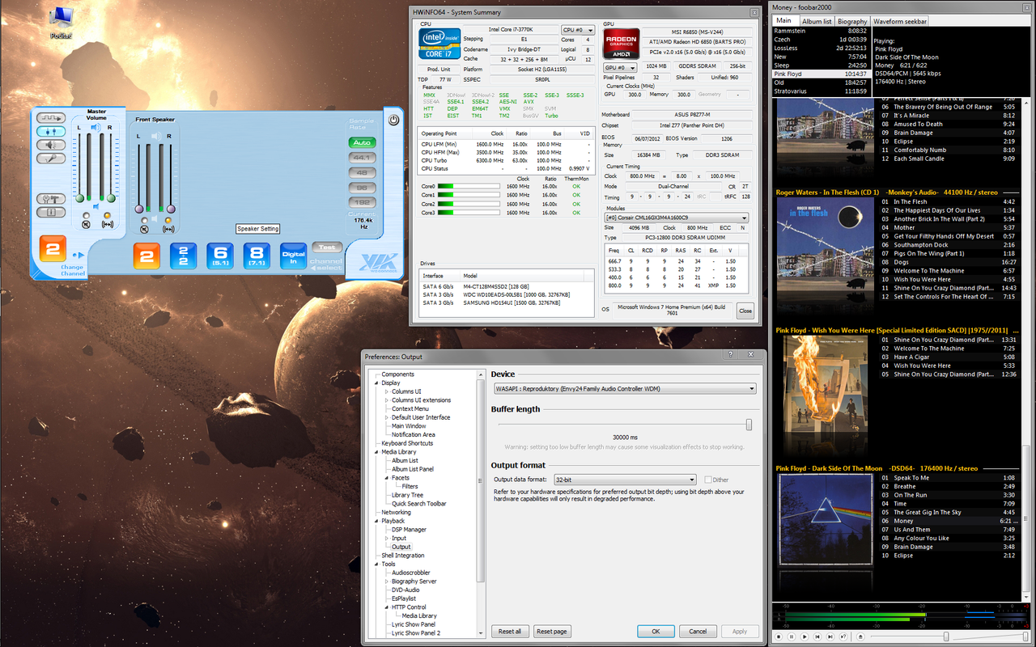Click the random playback button in foobar2000
This screenshot has height=647, width=1036.
pyautogui.click(x=843, y=636)
